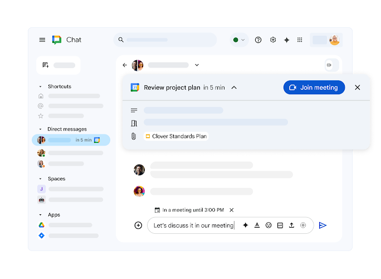Screen dimensions: 381x279
Task: Open the online status dropdown
Action: (x=240, y=40)
